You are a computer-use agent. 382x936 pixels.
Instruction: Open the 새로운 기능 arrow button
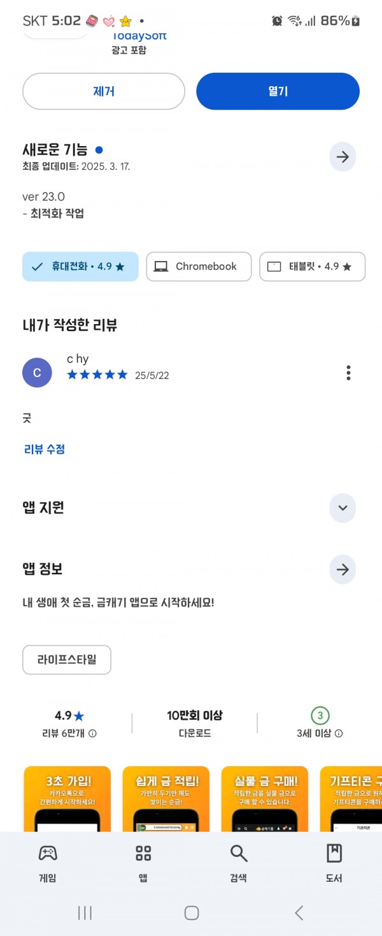[x=343, y=157]
